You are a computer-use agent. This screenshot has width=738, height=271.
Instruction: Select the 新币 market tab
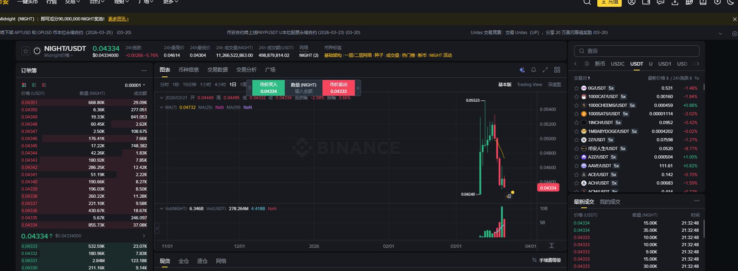tap(600, 64)
